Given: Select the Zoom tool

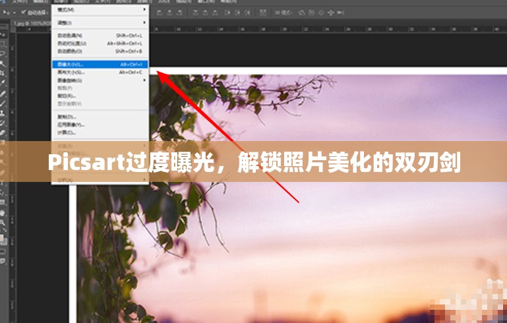Looking at the screenshot, I should tap(3, 222).
